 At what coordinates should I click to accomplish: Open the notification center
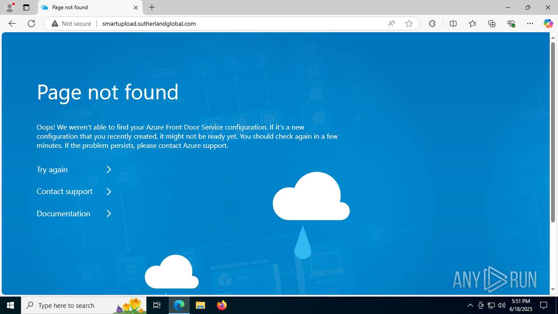544,305
